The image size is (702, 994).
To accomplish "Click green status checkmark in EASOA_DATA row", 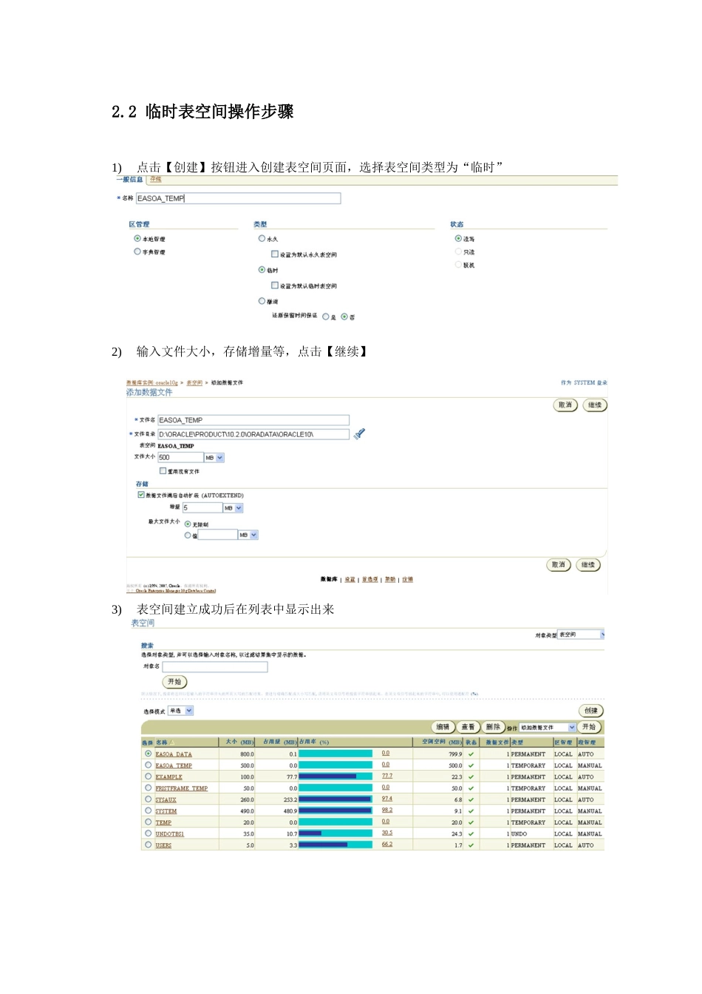I will click(471, 754).
